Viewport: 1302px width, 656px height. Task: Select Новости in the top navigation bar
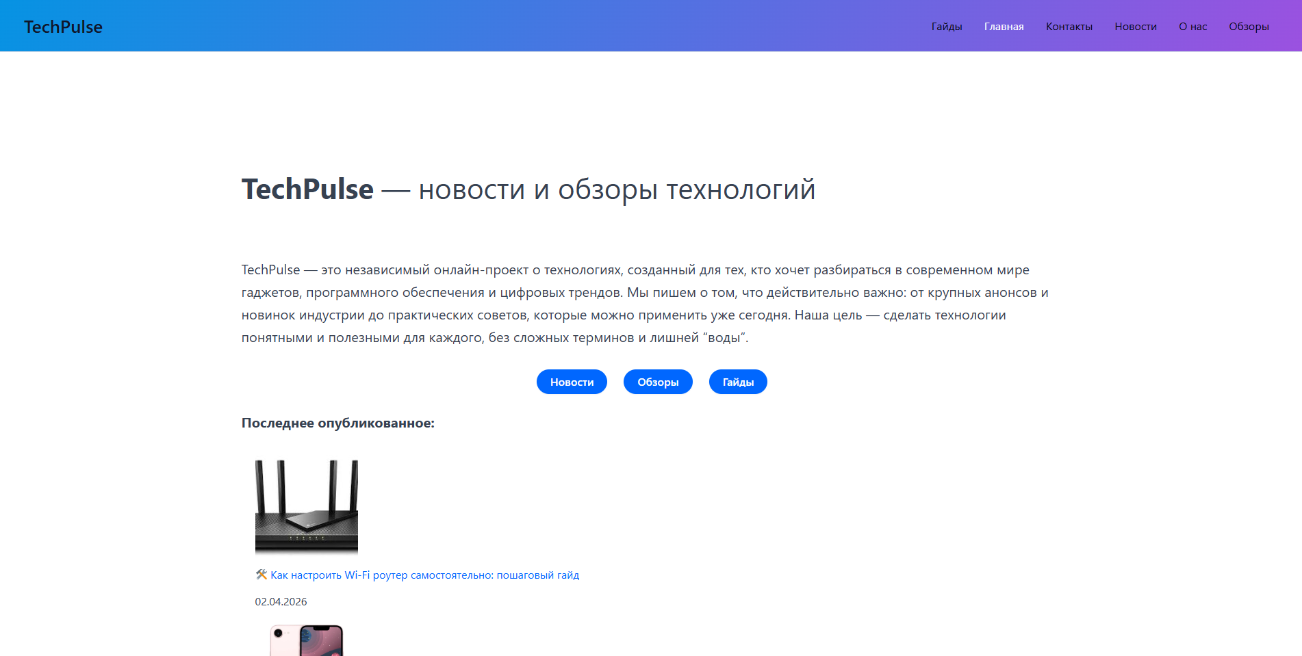pos(1135,27)
